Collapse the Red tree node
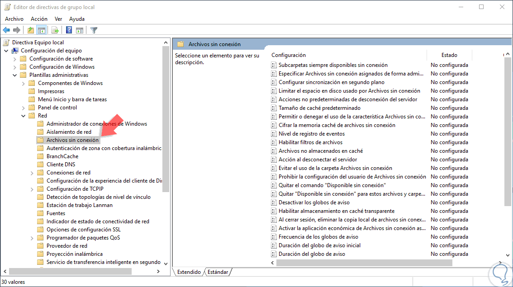Image resolution: width=513 pixels, height=287 pixels. [x=23, y=115]
